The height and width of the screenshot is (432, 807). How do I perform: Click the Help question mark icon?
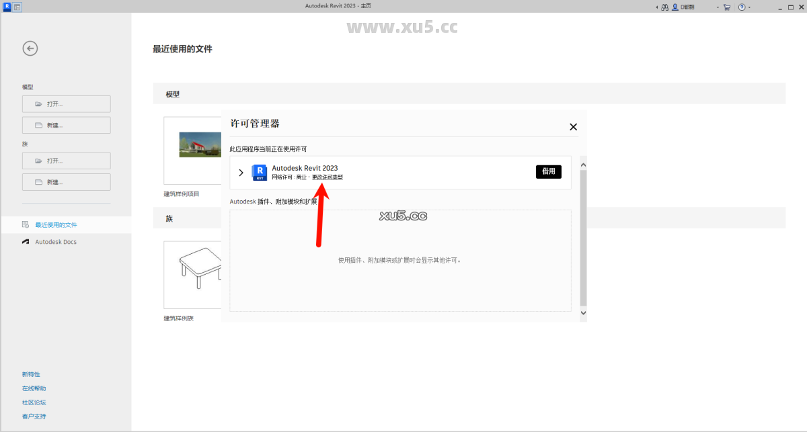[x=740, y=5]
